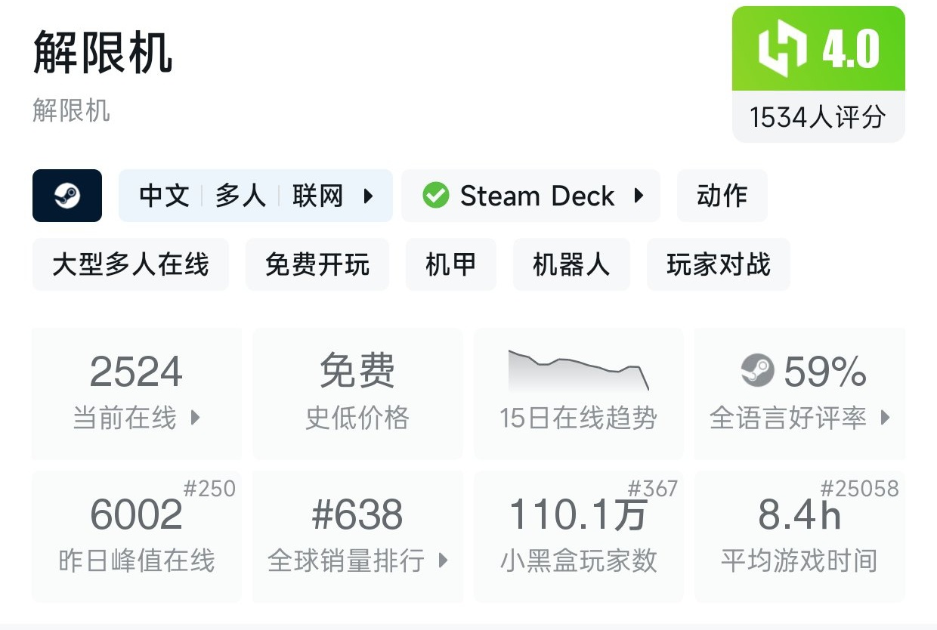Expand the 全语言好评率 arrow
The image size is (937, 630).
coord(886,418)
